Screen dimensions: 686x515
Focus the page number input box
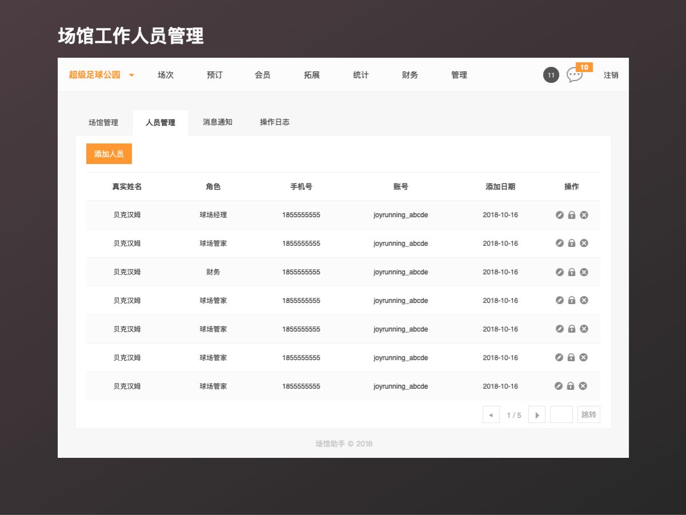point(561,414)
